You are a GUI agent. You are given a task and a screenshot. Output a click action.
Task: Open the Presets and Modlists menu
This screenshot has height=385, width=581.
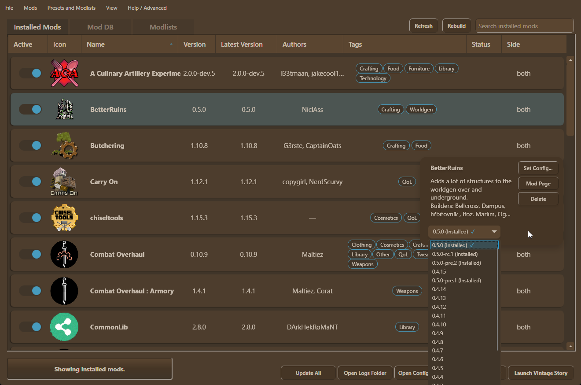point(71,8)
